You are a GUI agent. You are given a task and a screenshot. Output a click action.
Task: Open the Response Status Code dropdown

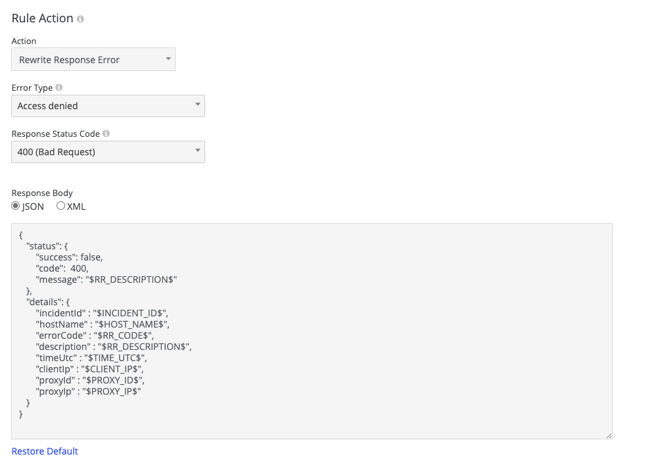pyautogui.click(x=108, y=151)
